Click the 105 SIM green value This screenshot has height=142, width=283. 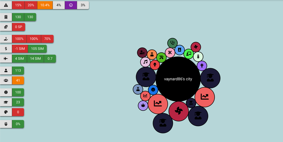point(37,49)
